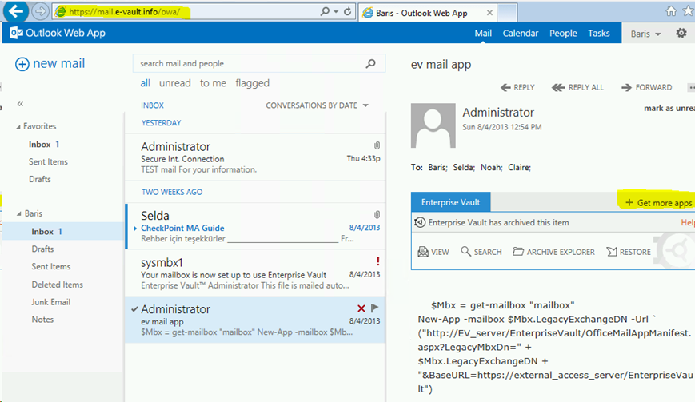Click attachment paperclip on Selda's mail

(377, 215)
